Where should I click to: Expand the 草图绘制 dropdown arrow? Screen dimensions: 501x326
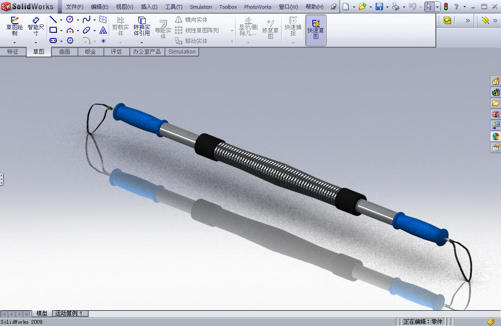14,43
